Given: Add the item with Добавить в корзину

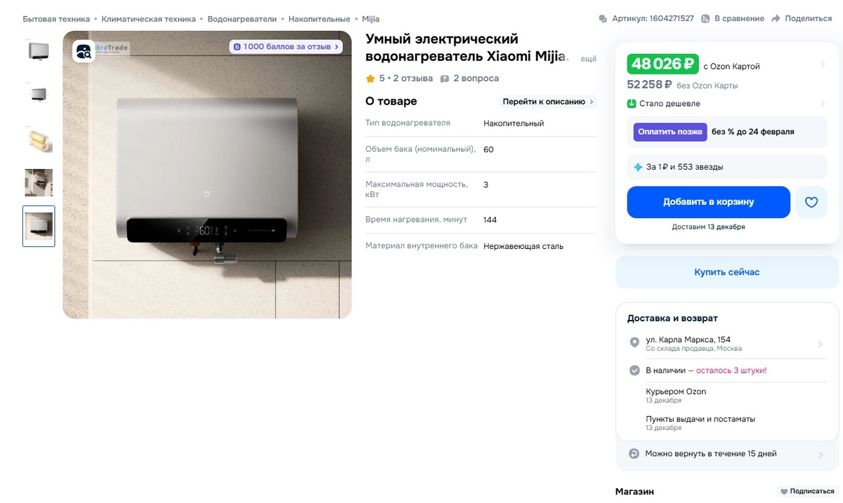Looking at the screenshot, I should click(709, 202).
